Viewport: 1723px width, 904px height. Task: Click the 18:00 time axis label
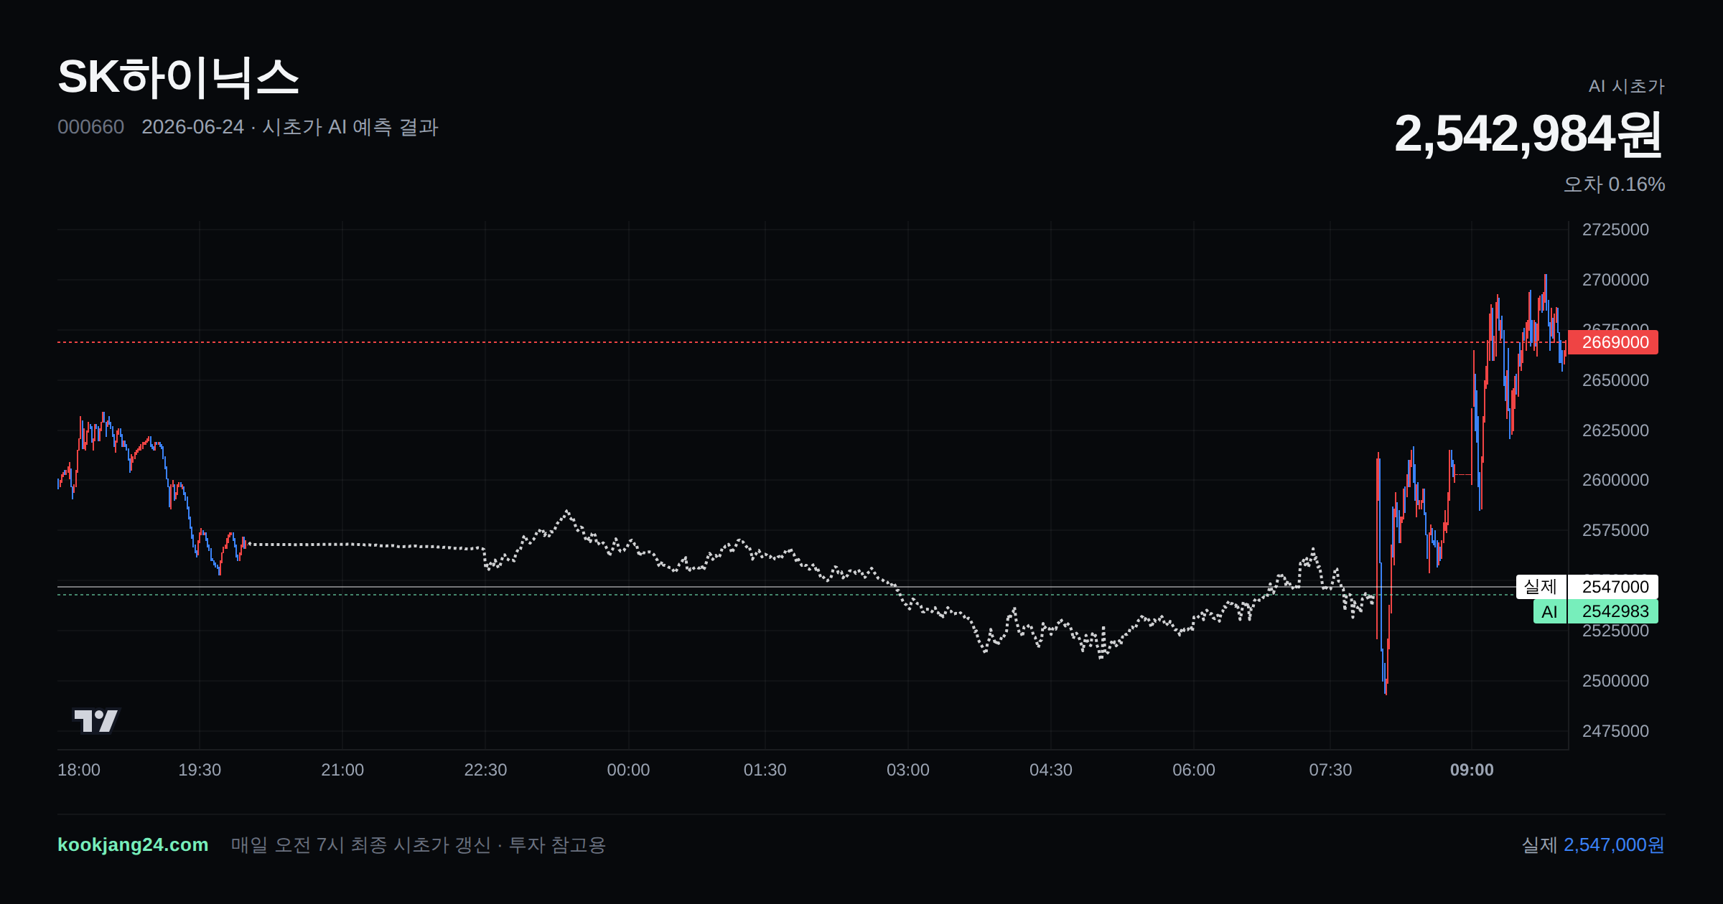(x=79, y=770)
